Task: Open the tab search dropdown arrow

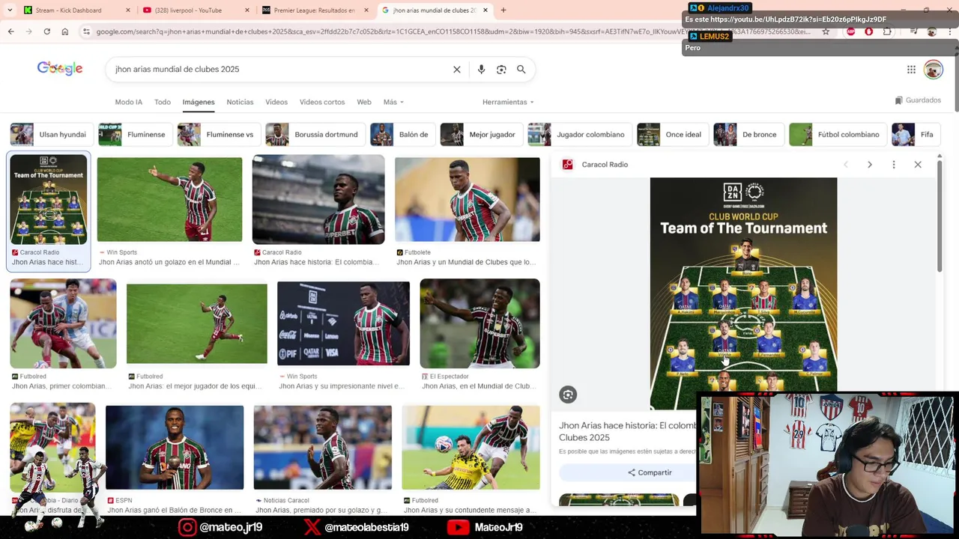Action: point(10,10)
